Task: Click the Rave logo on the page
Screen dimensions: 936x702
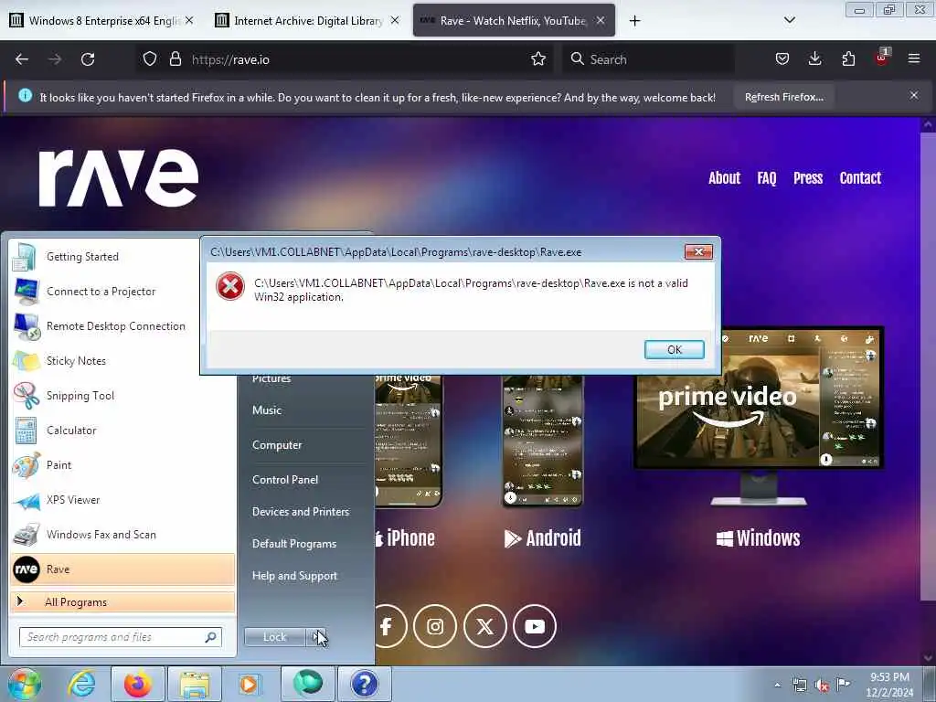Action: pos(118,177)
